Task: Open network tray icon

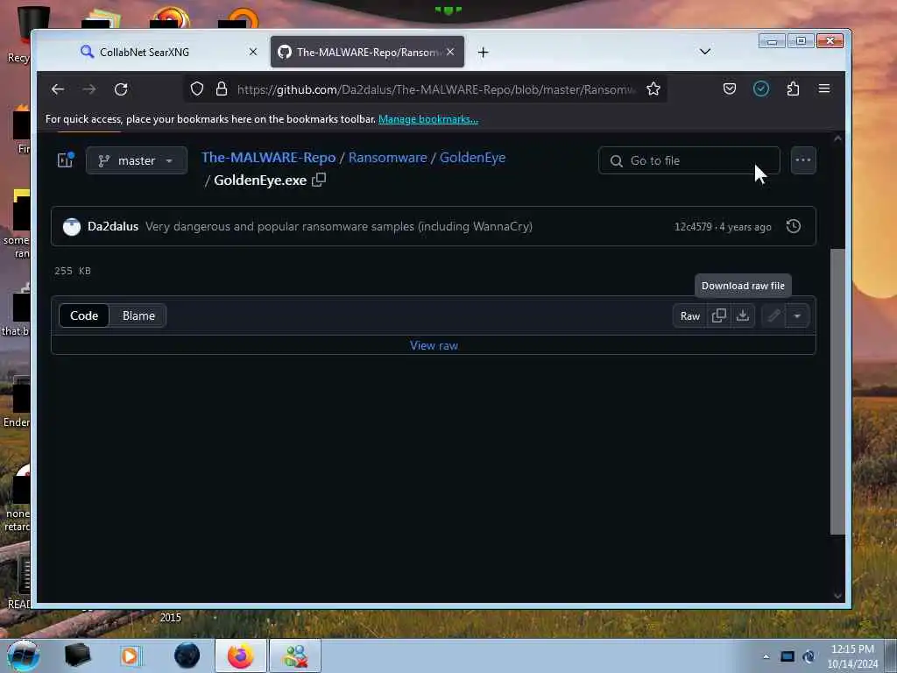Action: click(788, 656)
